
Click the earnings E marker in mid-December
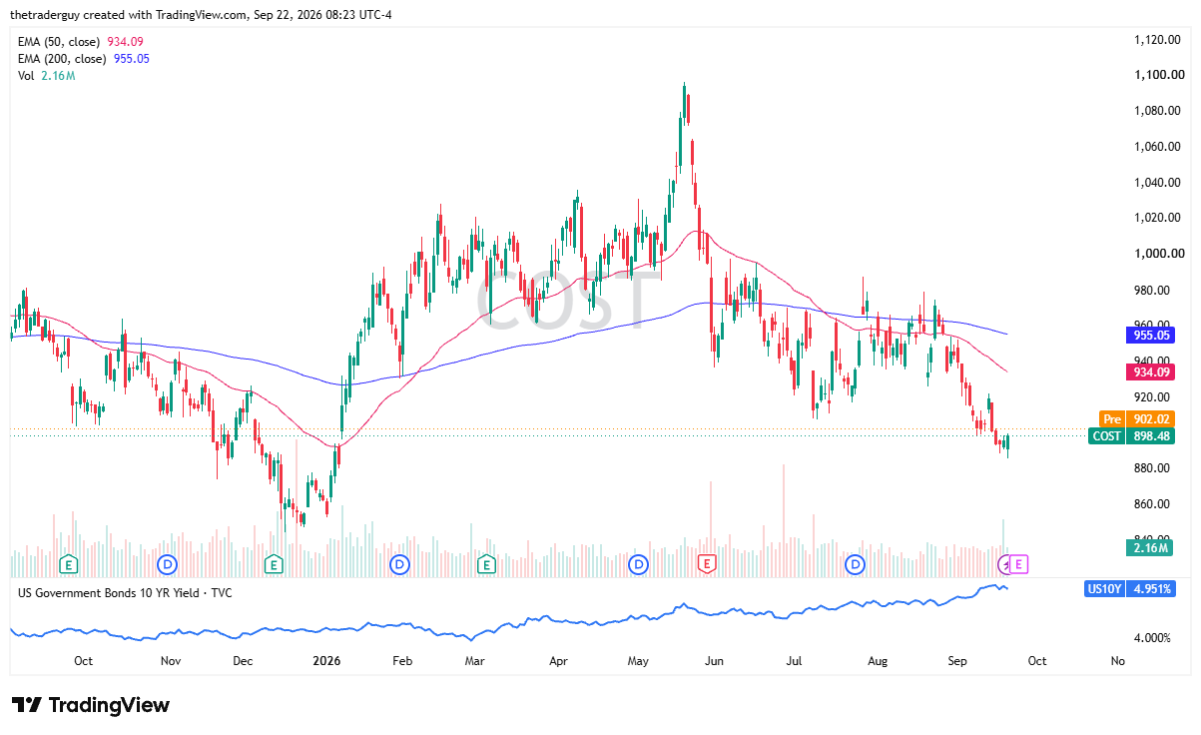click(x=274, y=564)
